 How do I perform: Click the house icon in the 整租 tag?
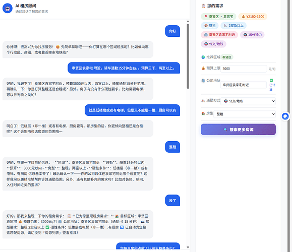pos(206,26)
